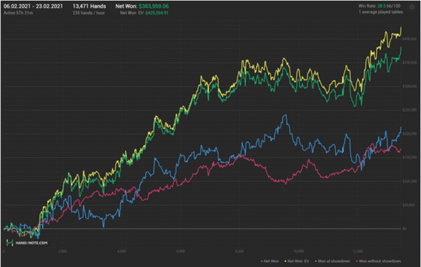Viewport: 421px width, 267px height.
Task: Click the yellow Net Won EV legend dot
Action: pyautogui.click(x=286, y=261)
